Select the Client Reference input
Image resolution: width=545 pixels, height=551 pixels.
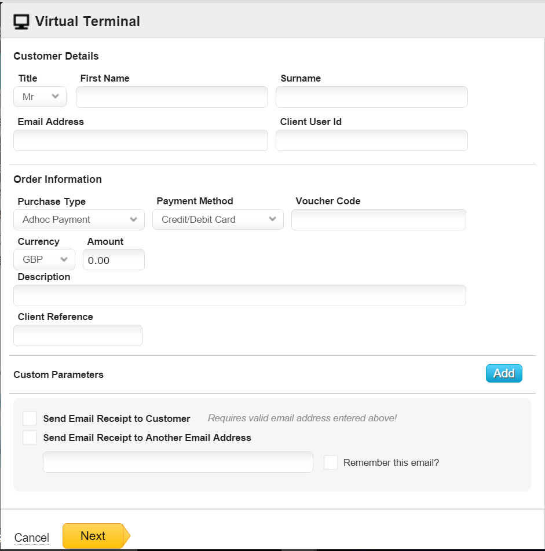pyautogui.click(x=78, y=335)
